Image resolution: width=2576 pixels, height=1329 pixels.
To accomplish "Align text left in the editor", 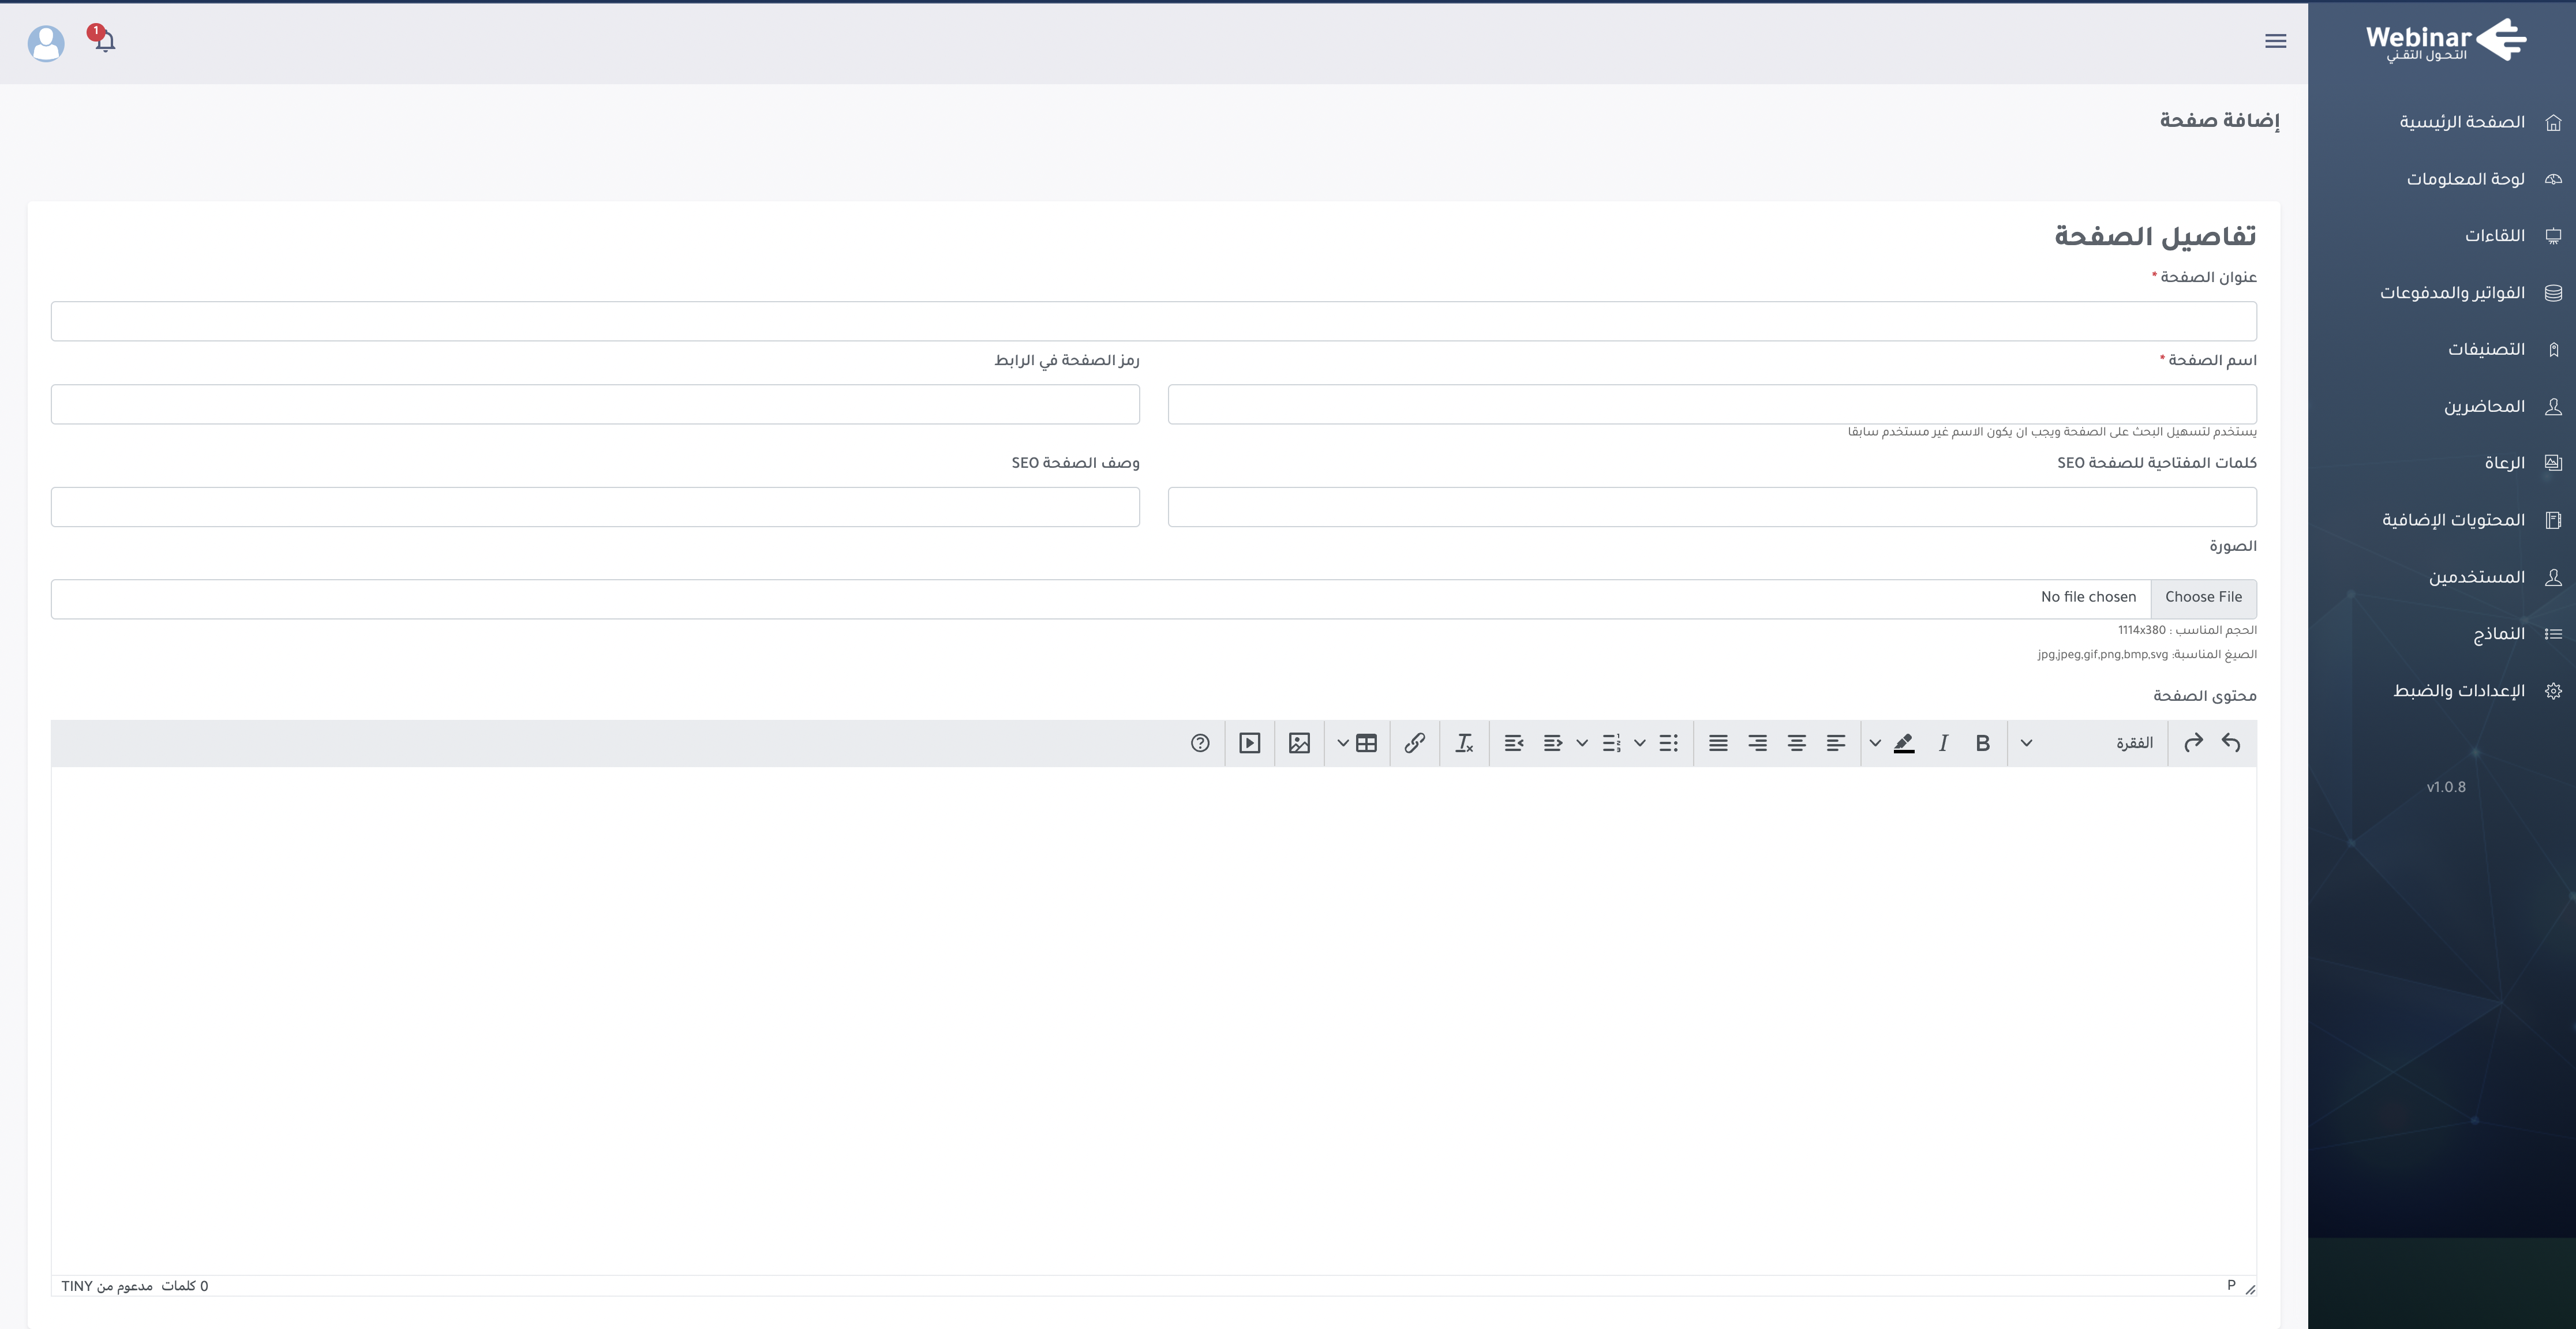I will click(x=1836, y=742).
